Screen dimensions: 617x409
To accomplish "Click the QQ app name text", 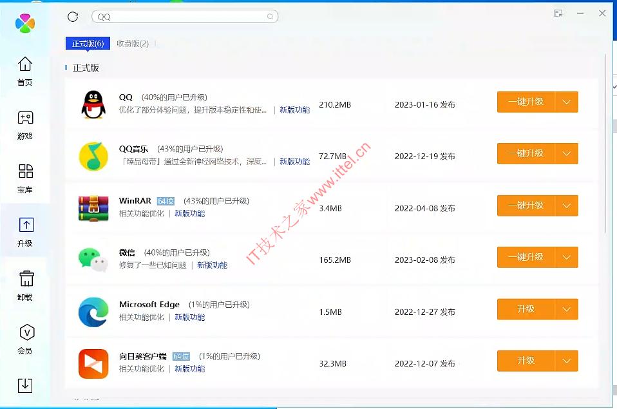I will point(126,97).
